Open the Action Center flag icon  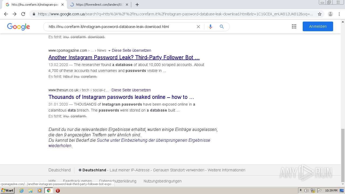(319, 190)
